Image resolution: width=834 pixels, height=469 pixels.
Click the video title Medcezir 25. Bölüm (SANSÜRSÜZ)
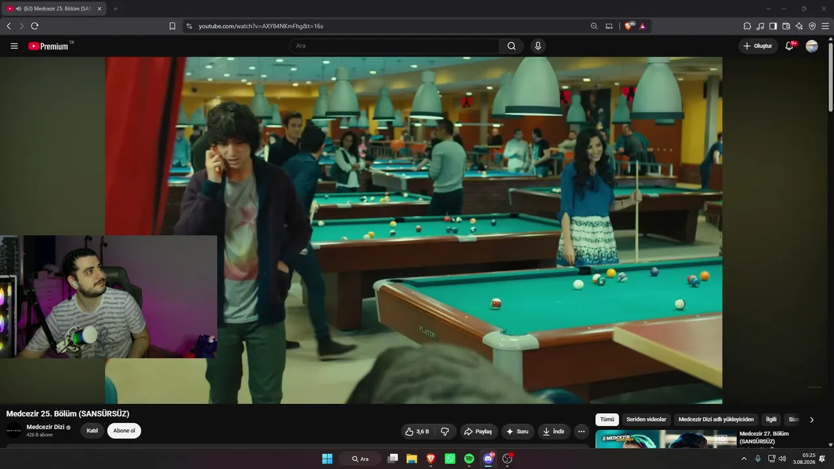(68, 414)
